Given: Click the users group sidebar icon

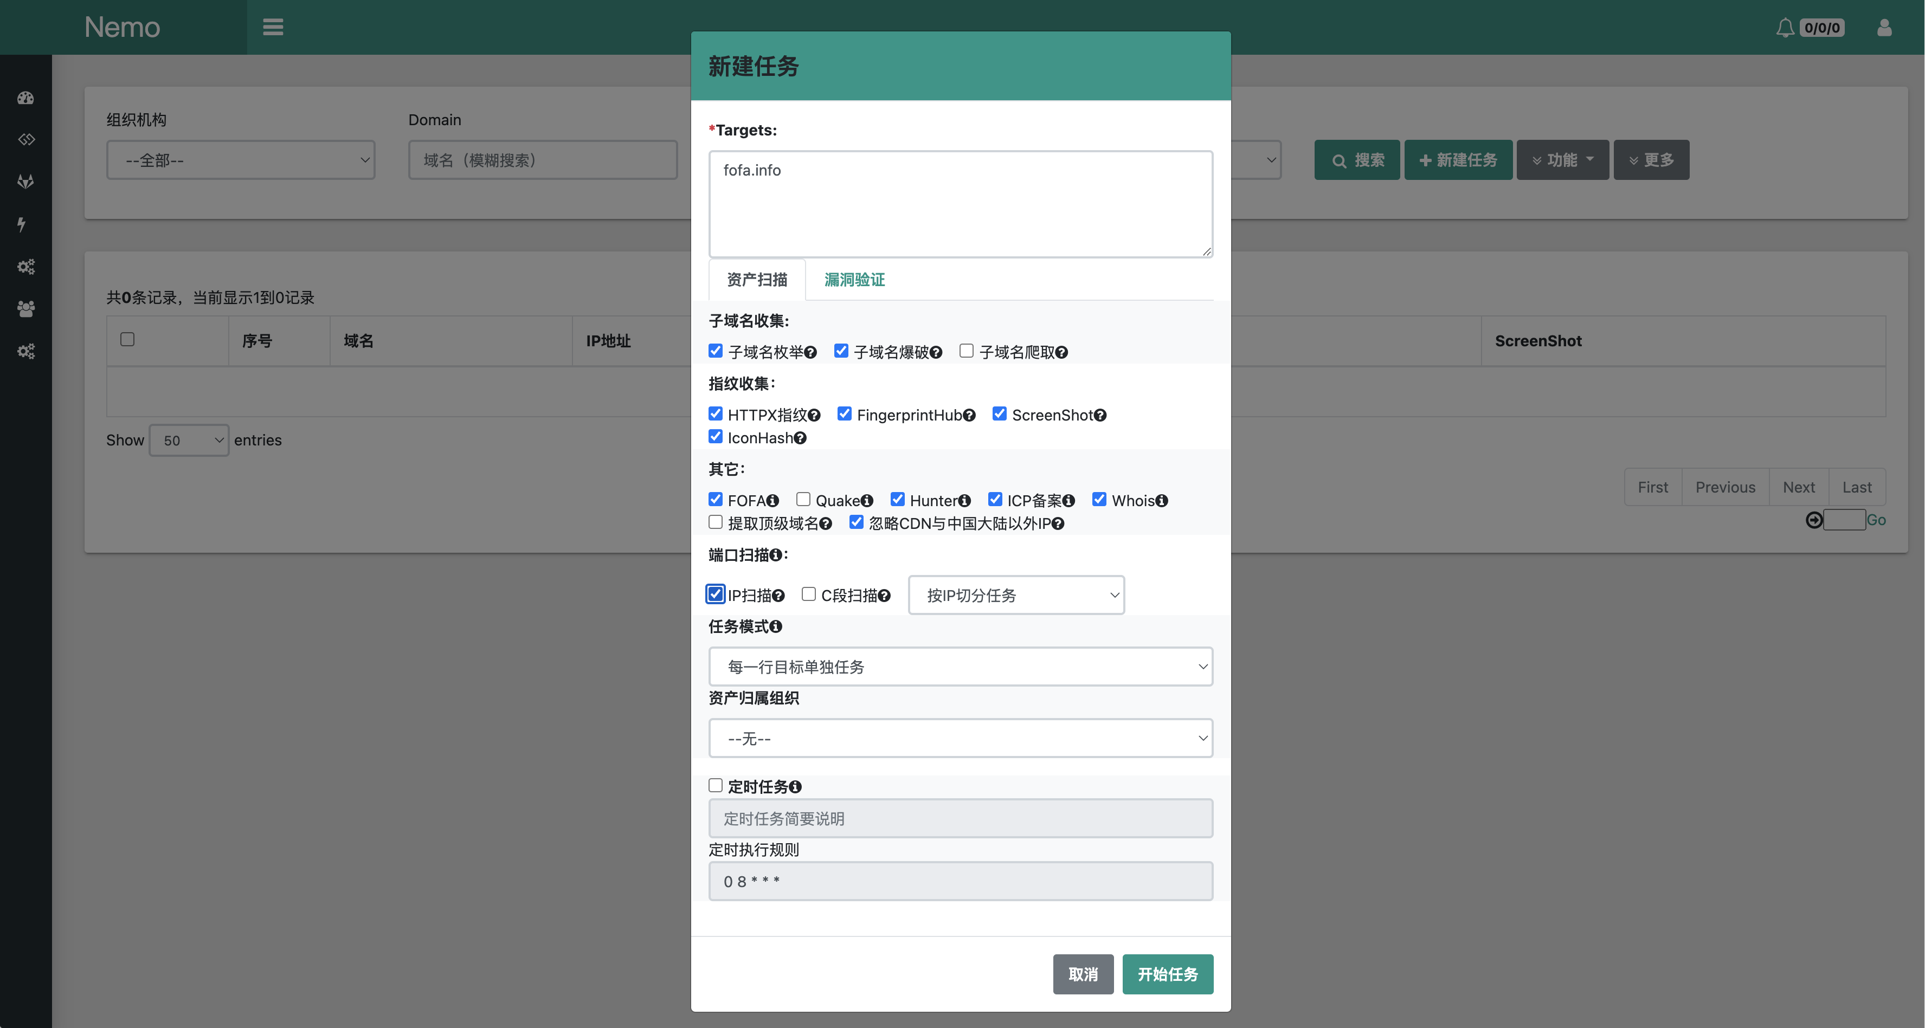Looking at the screenshot, I should coord(25,308).
